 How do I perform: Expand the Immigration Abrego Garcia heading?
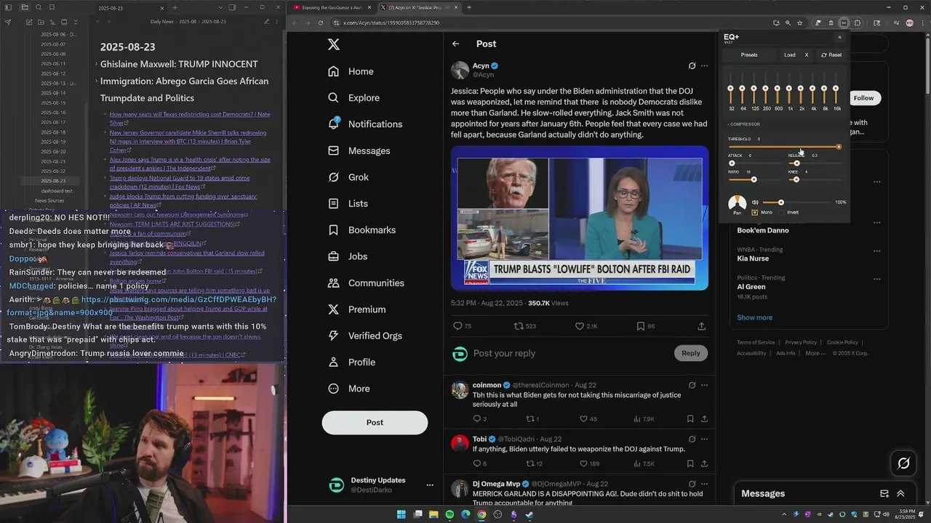coord(96,81)
